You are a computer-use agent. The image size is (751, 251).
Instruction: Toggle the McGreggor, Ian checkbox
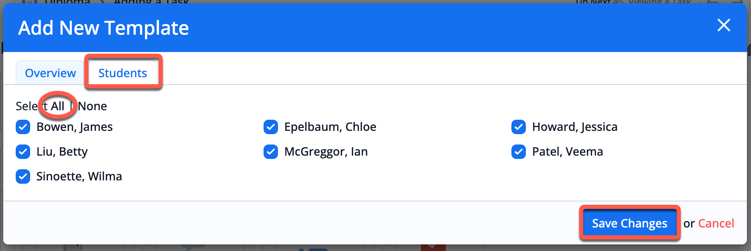click(x=271, y=152)
